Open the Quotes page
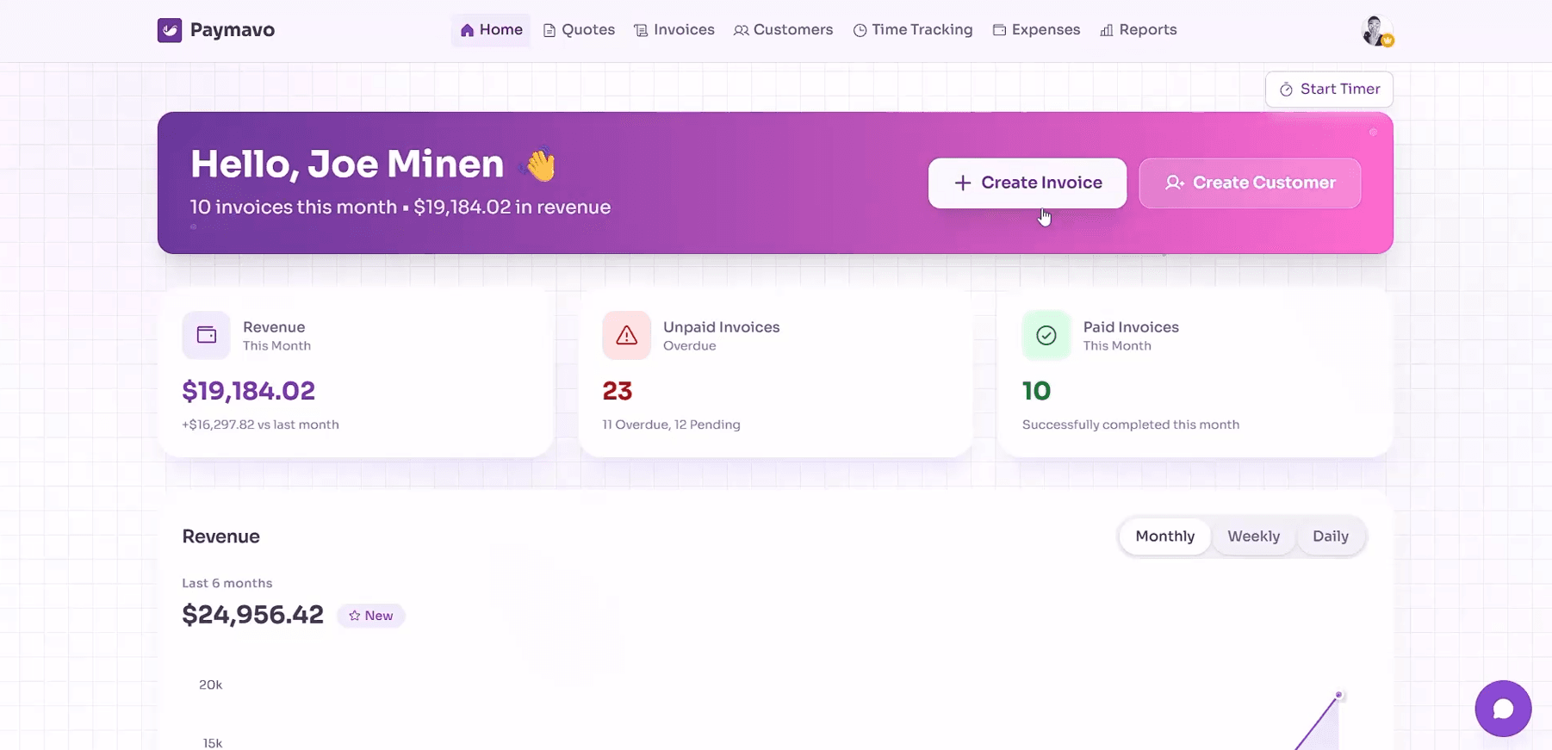This screenshot has height=750, width=1552. coord(579,30)
